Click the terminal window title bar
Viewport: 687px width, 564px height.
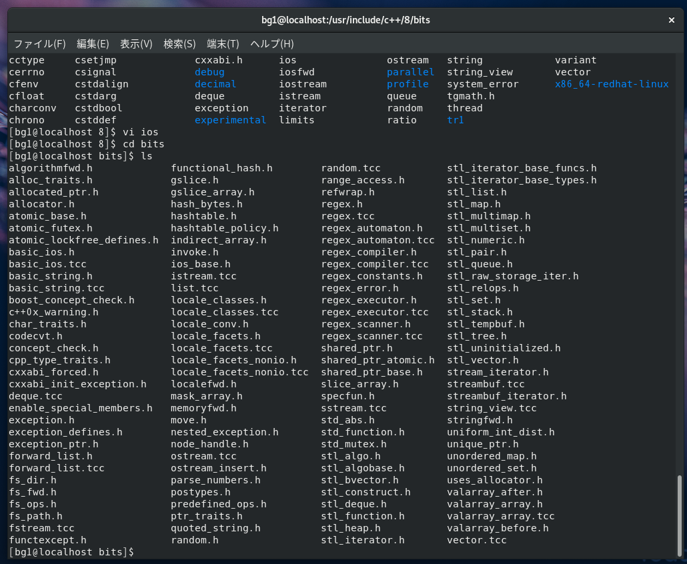pos(343,20)
